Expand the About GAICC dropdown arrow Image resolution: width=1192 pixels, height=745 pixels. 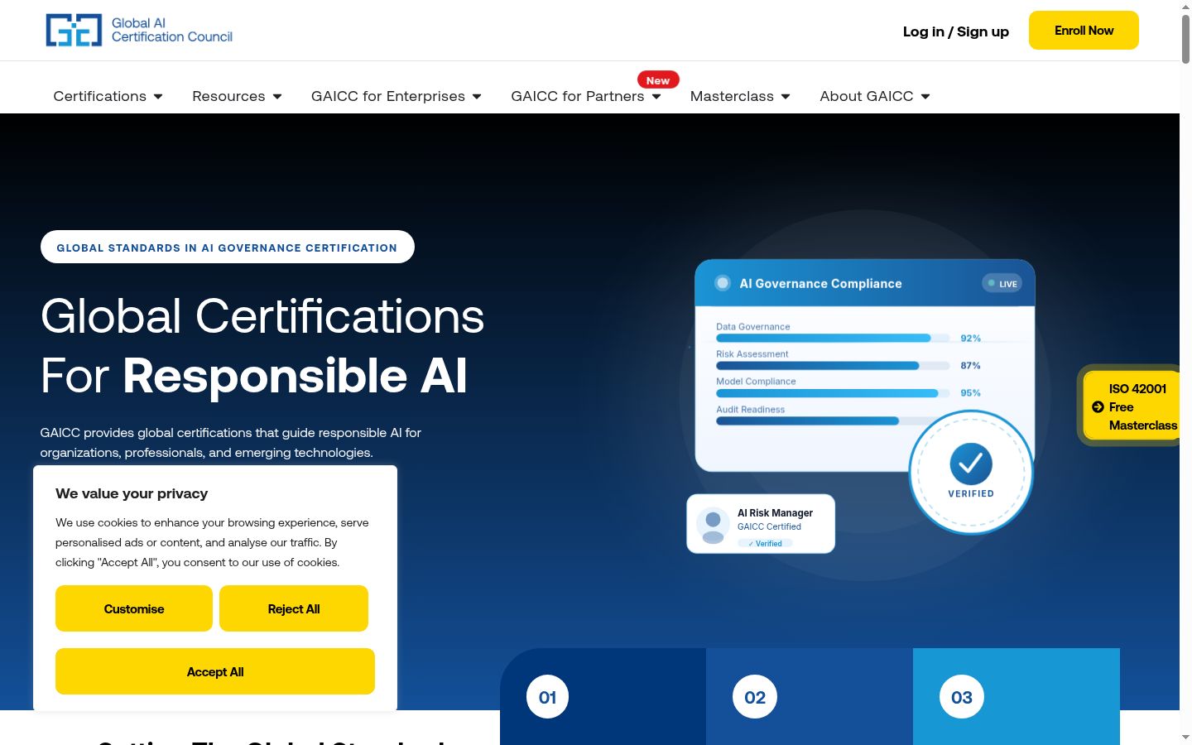pyautogui.click(x=925, y=97)
